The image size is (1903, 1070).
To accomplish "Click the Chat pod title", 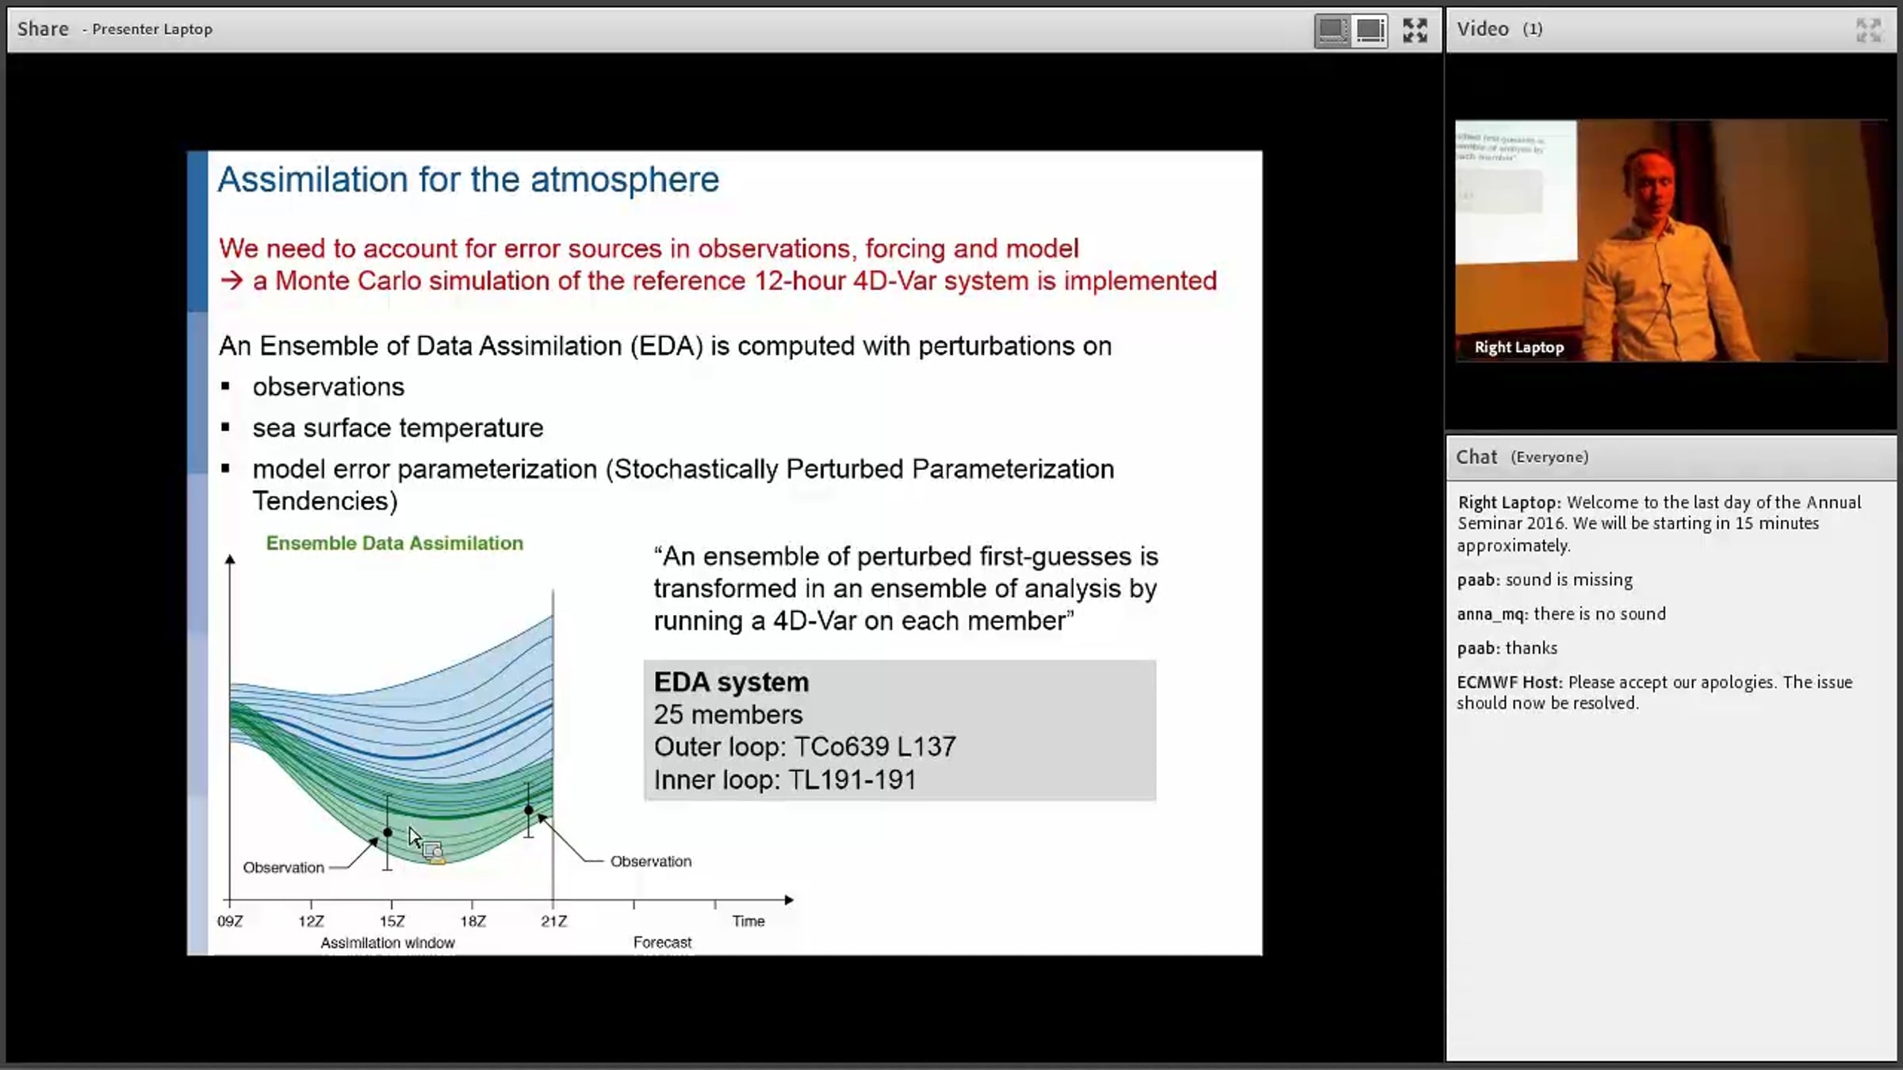I will coord(1476,457).
